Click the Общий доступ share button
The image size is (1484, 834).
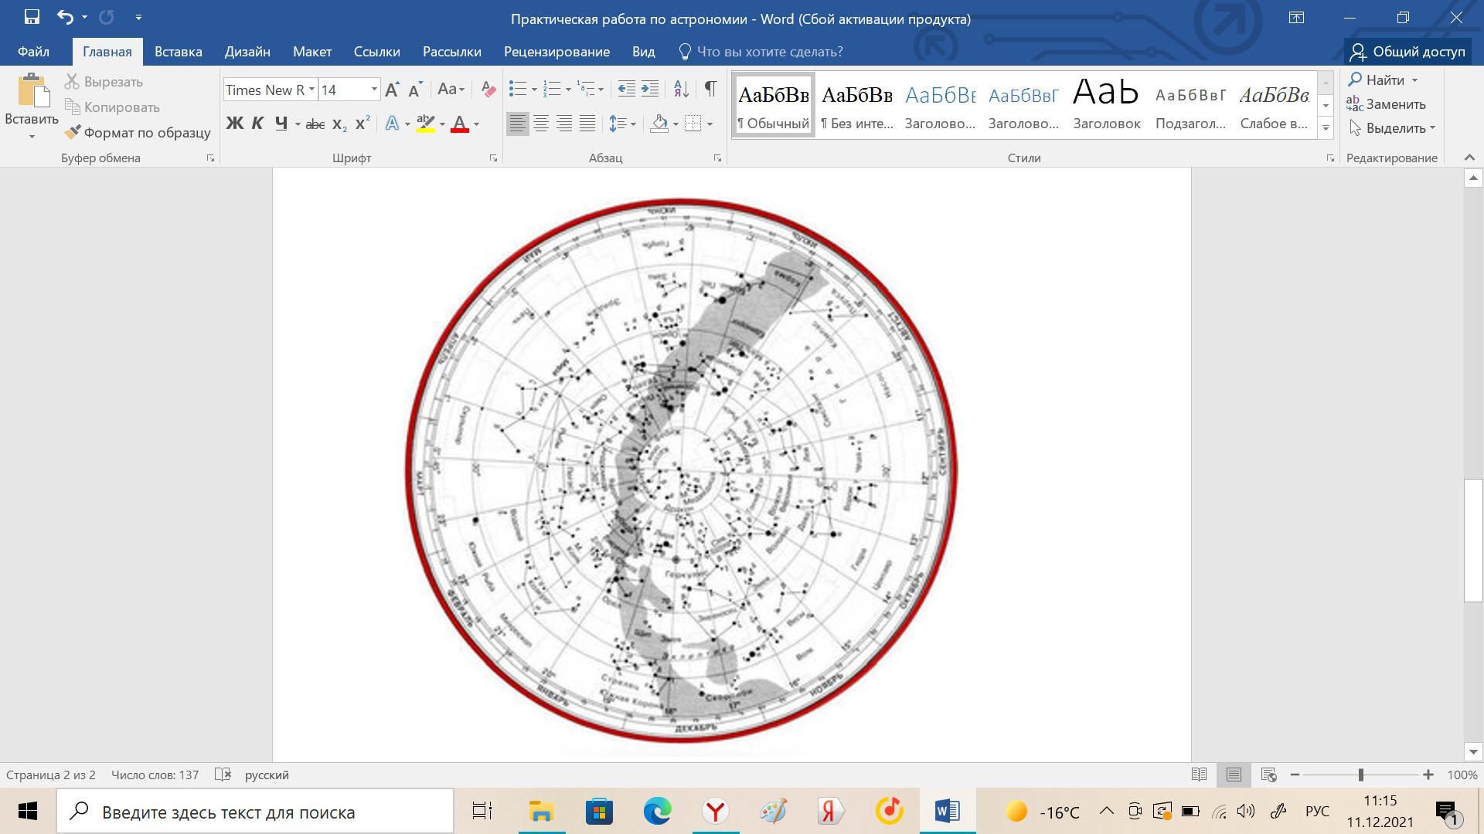(x=1407, y=52)
